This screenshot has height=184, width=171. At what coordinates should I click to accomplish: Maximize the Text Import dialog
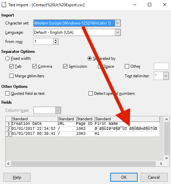(x=150, y=5)
